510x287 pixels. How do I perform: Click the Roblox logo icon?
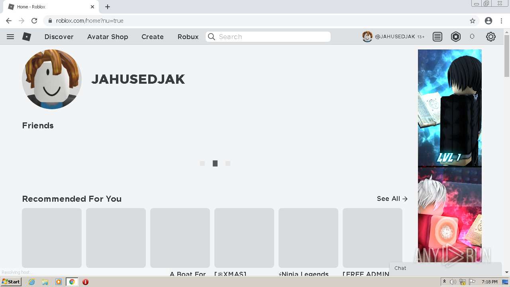(27, 37)
